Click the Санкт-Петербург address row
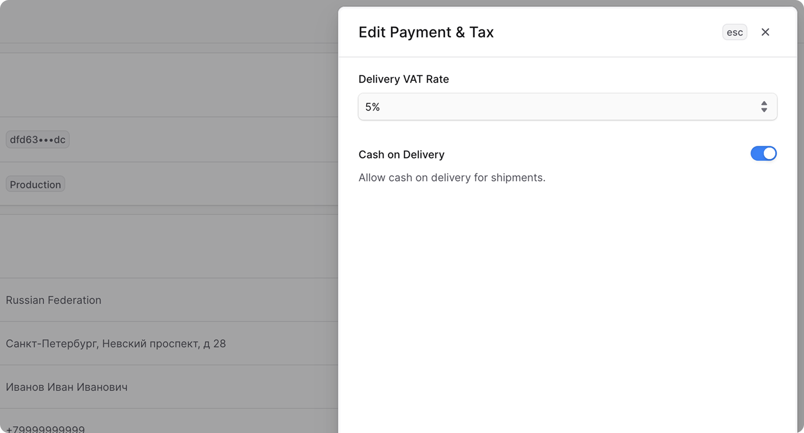 116,343
